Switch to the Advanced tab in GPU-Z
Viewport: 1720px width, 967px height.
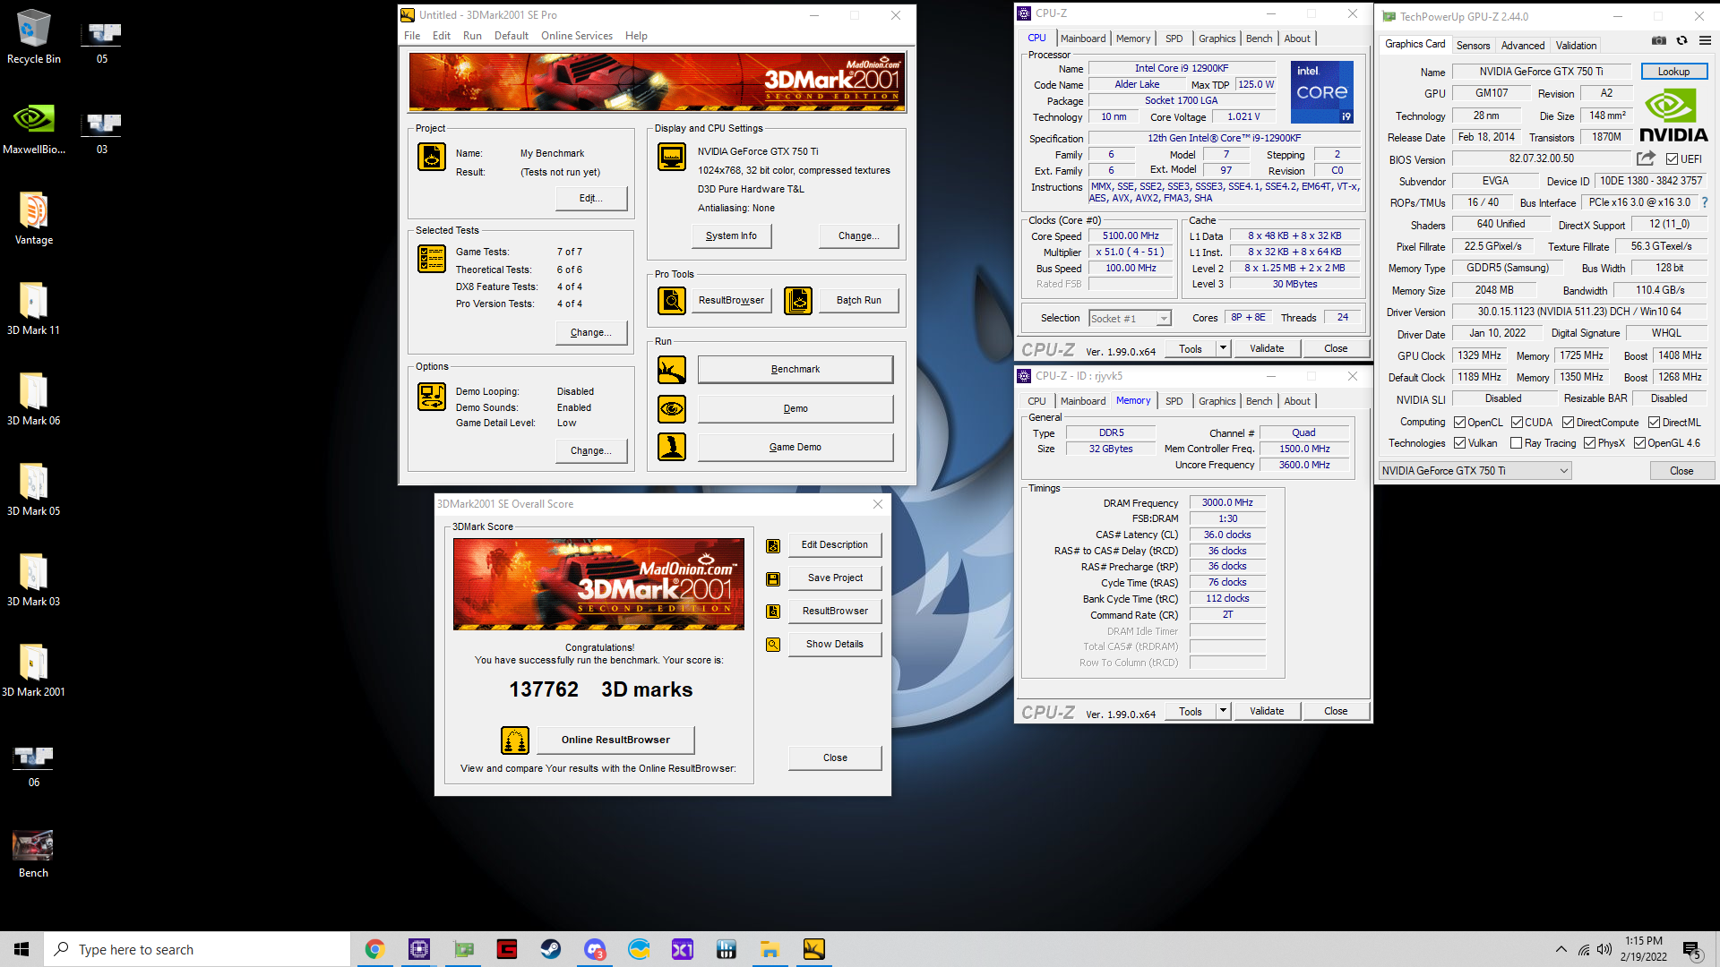1523,46
